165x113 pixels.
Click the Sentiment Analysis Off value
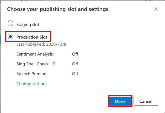click(x=75, y=54)
